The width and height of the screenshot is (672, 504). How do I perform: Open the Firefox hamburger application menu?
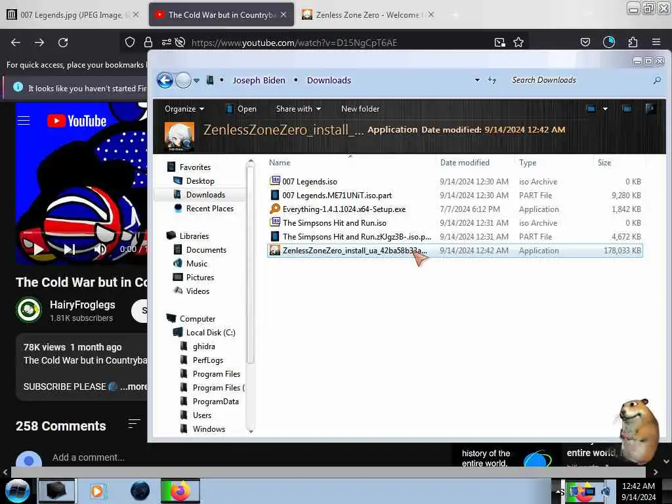[x=656, y=42]
